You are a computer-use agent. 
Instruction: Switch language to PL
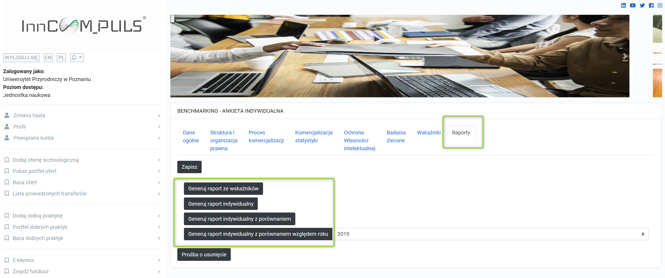[x=61, y=58]
